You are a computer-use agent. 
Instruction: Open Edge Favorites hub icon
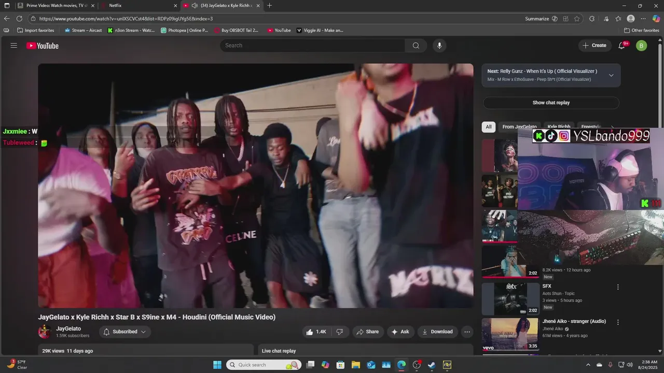click(x=618, y=19)
